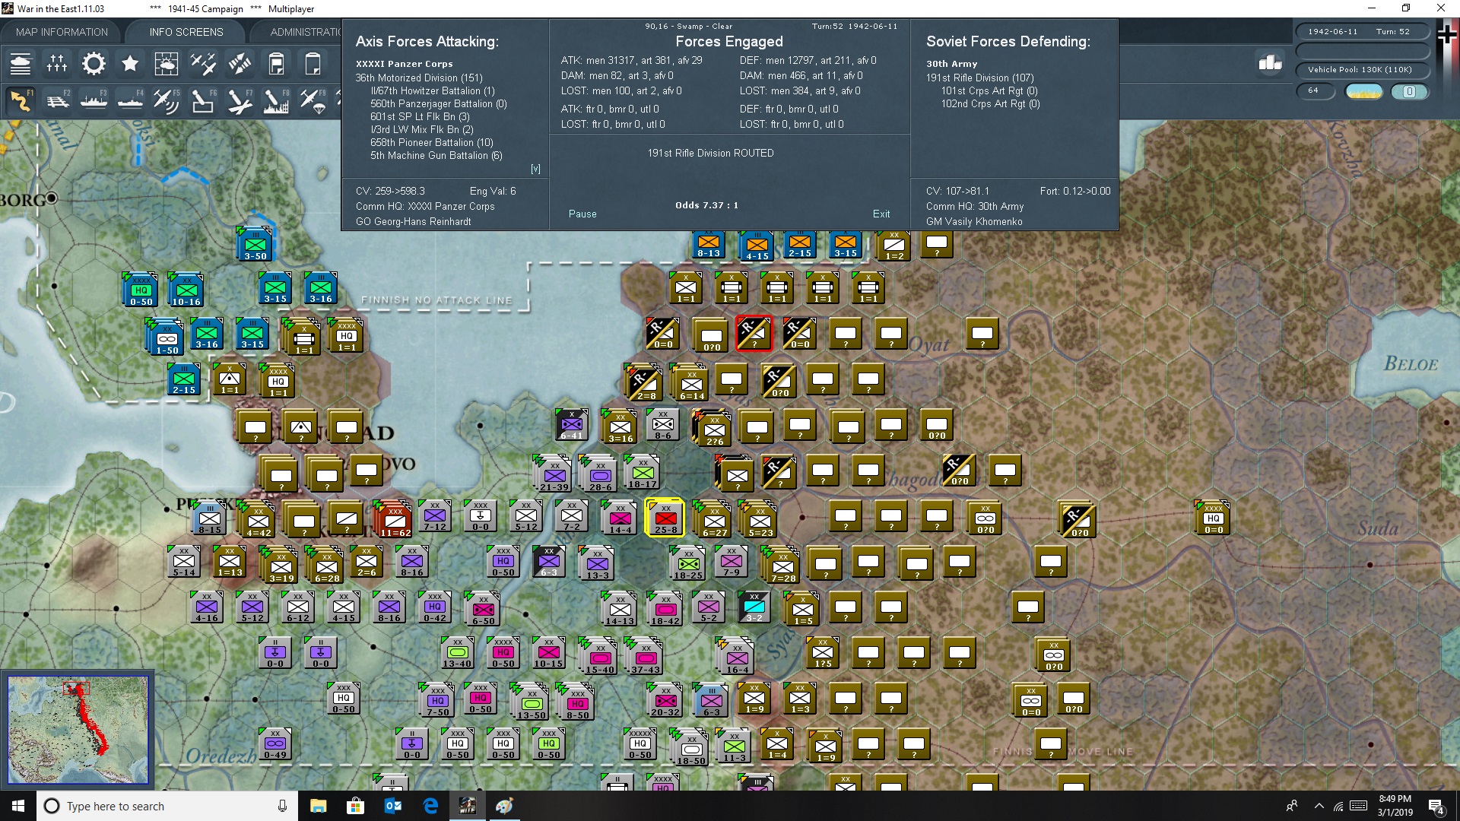The width and height of the screenshot is (1460, 821).
Task: Open the air doctrine planes icon
Action: [203, 64]
